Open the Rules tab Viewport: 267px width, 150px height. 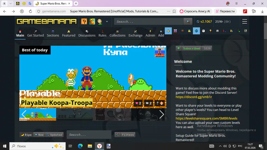(102, 33)
